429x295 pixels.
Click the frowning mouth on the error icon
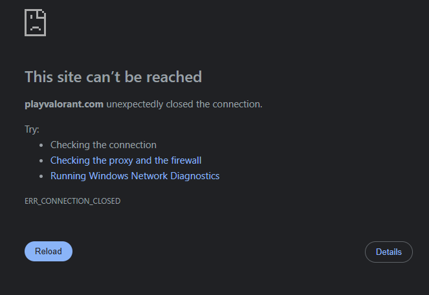coord(36,28)
